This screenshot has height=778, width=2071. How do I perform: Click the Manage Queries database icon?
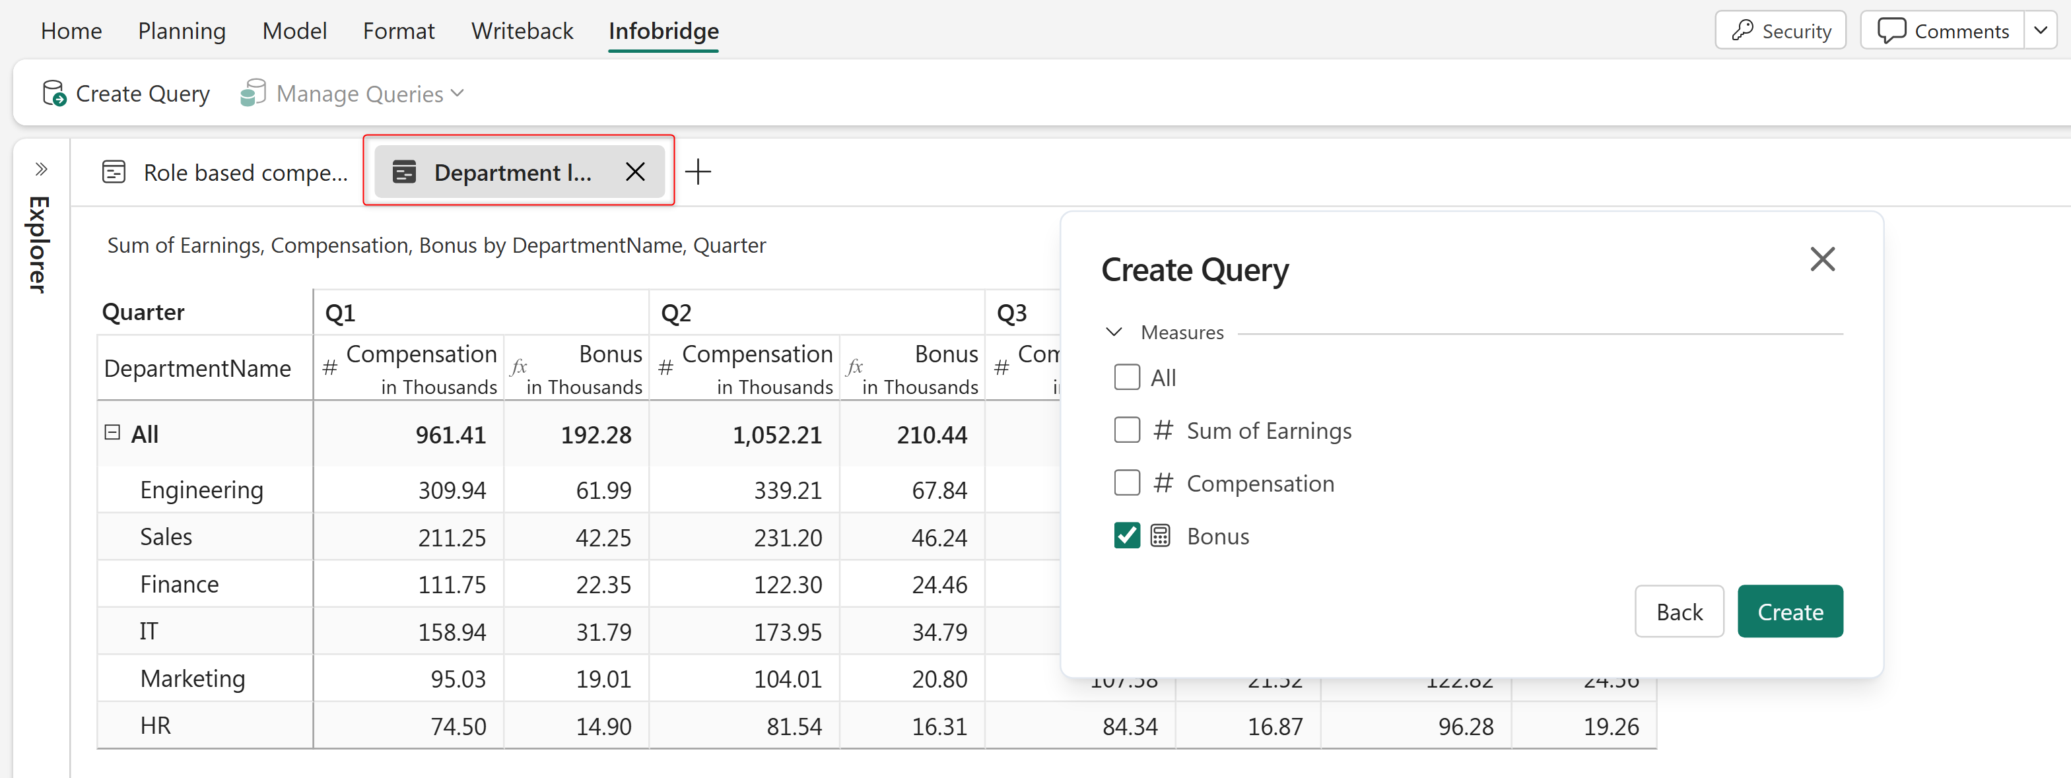pos(254,93)
